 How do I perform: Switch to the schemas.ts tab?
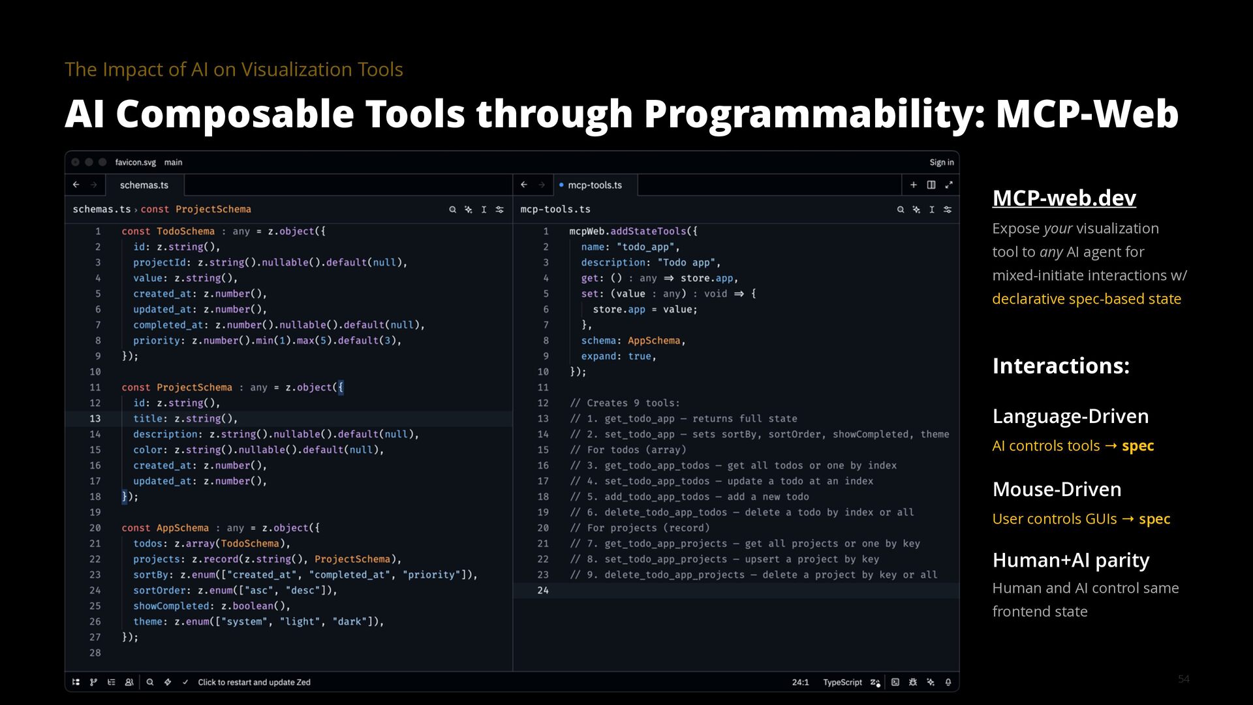144,185
